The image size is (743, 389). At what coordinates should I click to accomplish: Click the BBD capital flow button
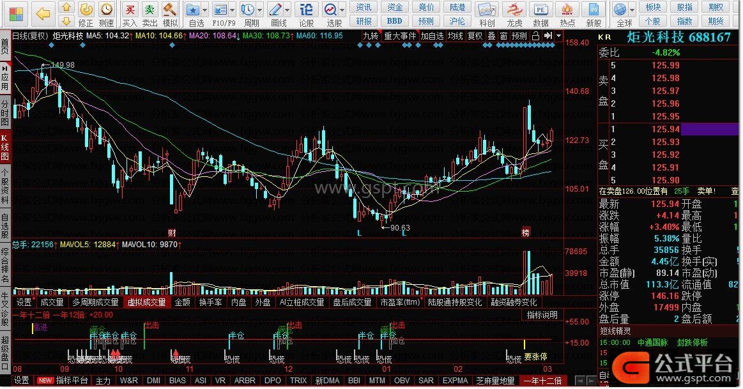click(394, 21)
